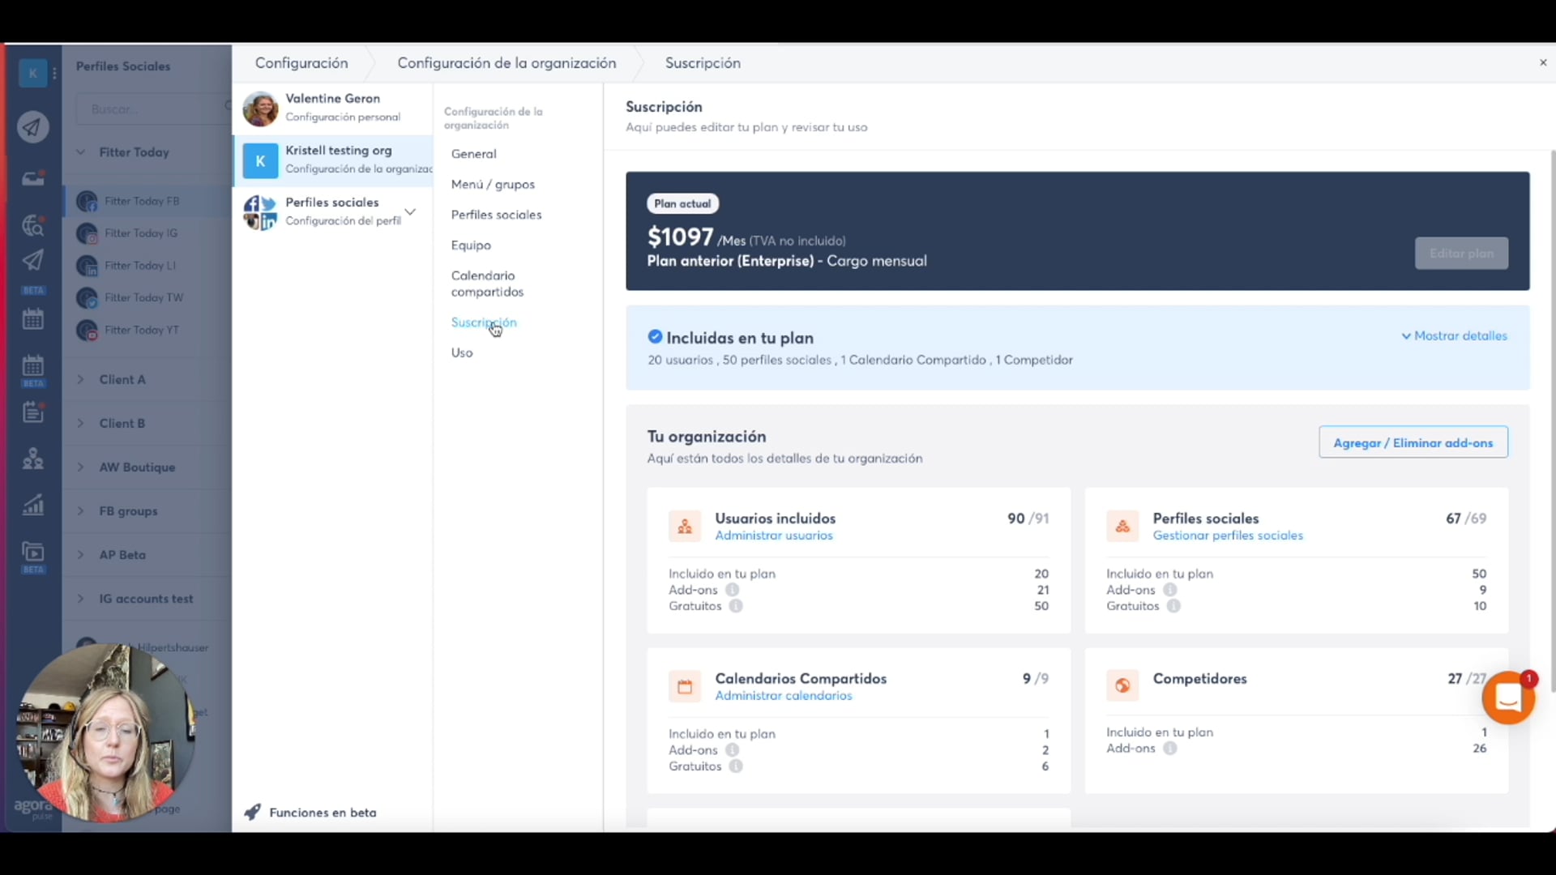Open Gestionar perfiles sociales link
This screenshot has width=1556, height=875.
1227,536
